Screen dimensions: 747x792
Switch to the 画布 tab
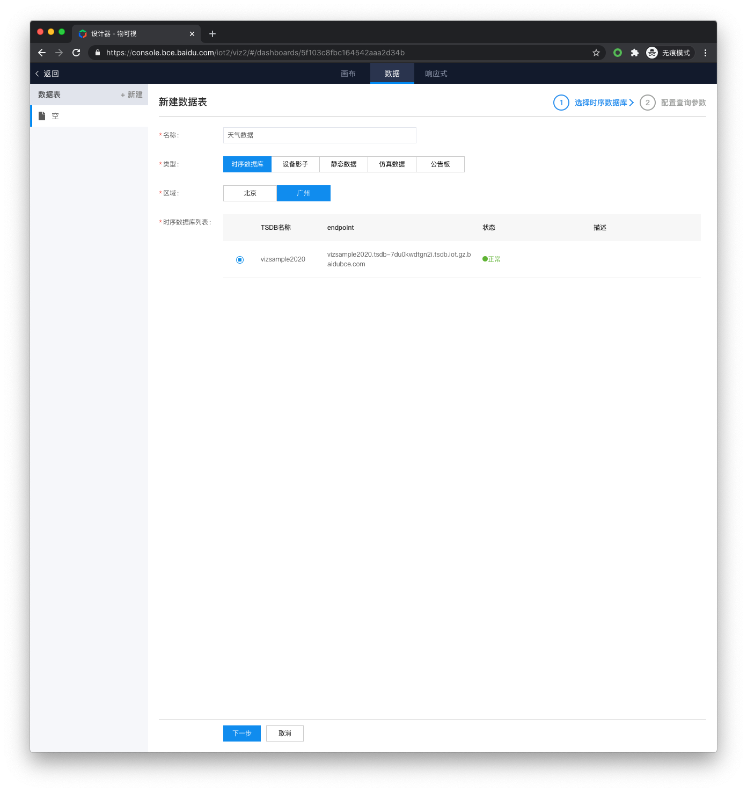(348, 74)
